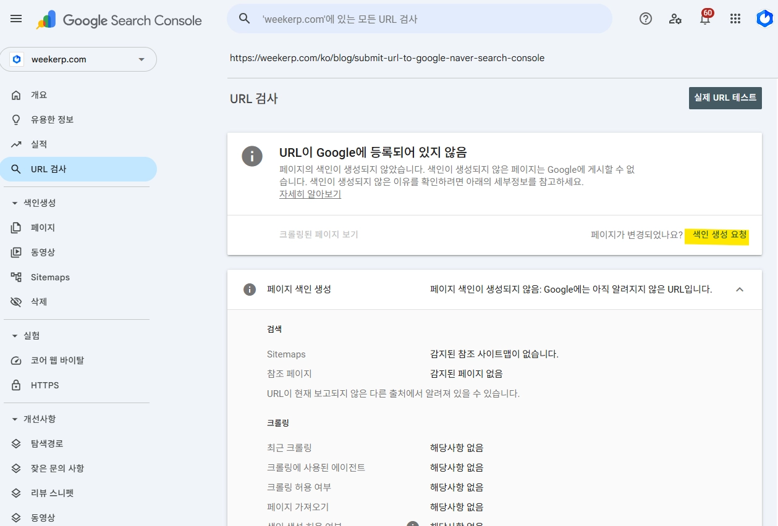The image size is (778, 526).
Task: Click the '참조 페이지' label
Action: pos(289,374)
